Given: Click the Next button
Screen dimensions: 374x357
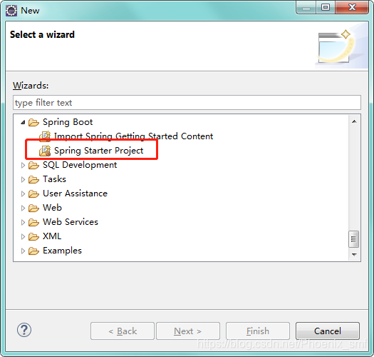Looking at the screenshot, I should tap(188, 331).
